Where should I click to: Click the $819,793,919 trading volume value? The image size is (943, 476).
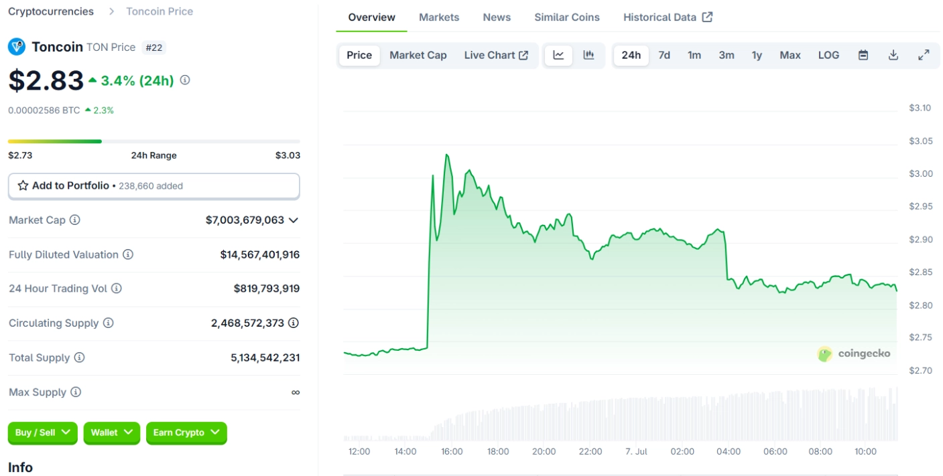coord(267,289)
